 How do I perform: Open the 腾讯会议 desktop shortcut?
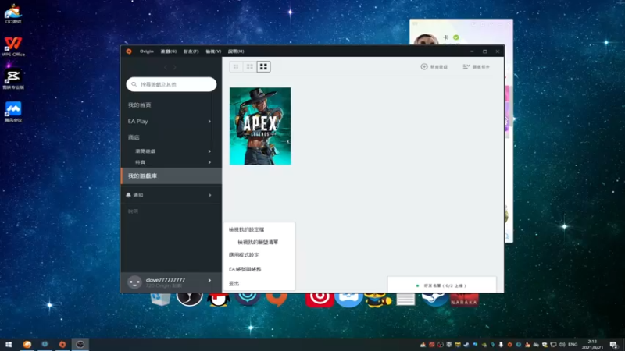[13, 112]
